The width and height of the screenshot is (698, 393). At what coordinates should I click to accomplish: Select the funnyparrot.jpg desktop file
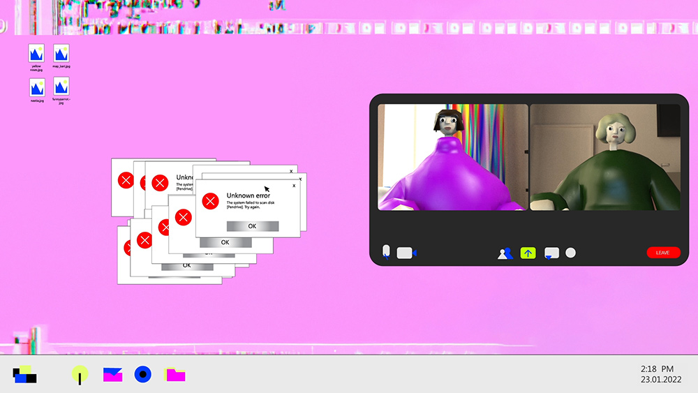tap(61, 87)
